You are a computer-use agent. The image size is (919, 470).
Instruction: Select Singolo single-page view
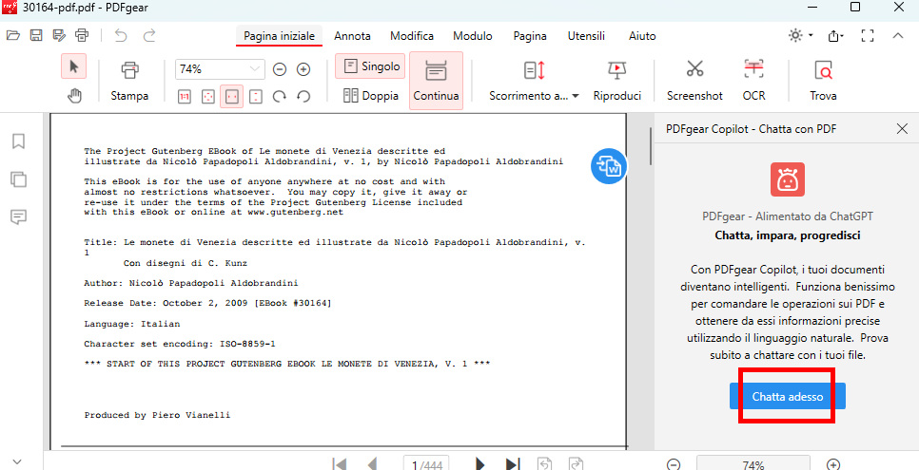370,66
